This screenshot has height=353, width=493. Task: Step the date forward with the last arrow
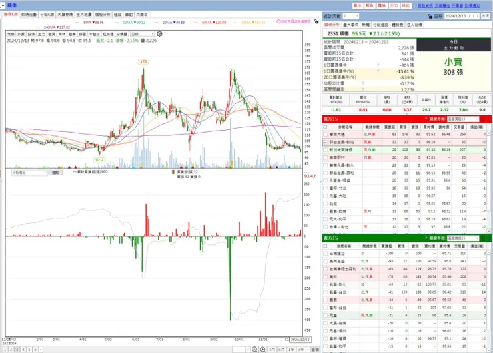(477, 16)
